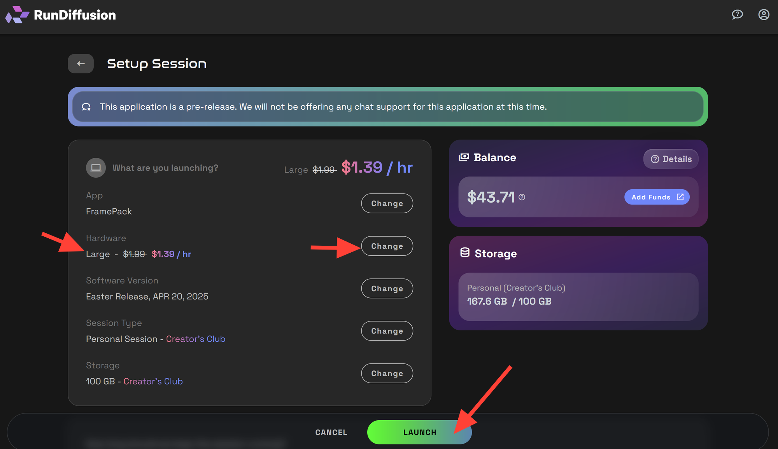
Task: Click the "Personal (Creator's Club)" storage label
Action: [x=516, y=288]
